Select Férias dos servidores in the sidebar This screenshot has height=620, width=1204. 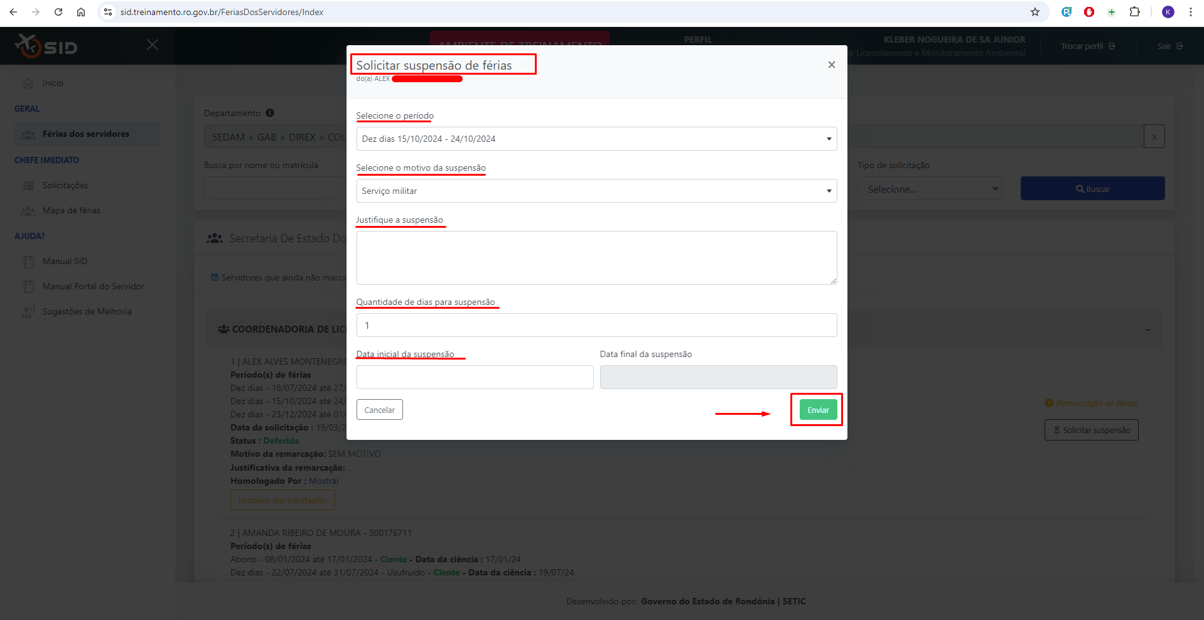click(x=87, y=134)
